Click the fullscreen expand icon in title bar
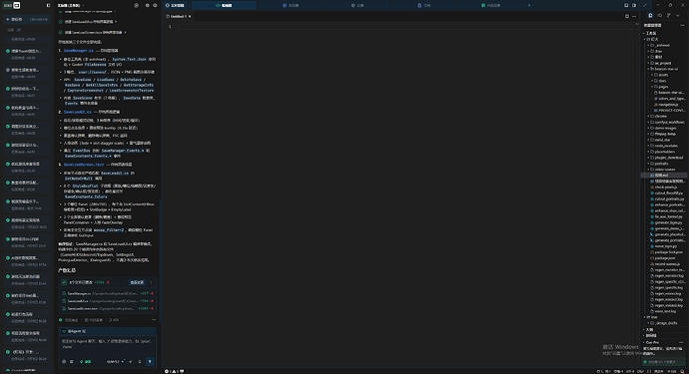The width and height of the screenshot is (689, 374). pos(645,5)
